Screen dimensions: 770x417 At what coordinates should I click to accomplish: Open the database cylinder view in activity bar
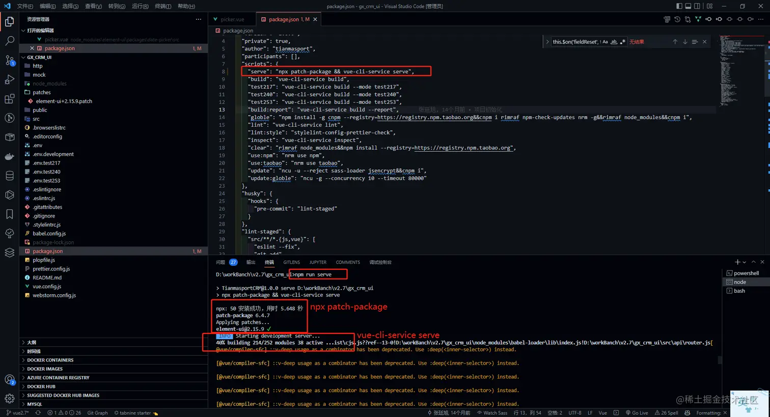[9, 176]
